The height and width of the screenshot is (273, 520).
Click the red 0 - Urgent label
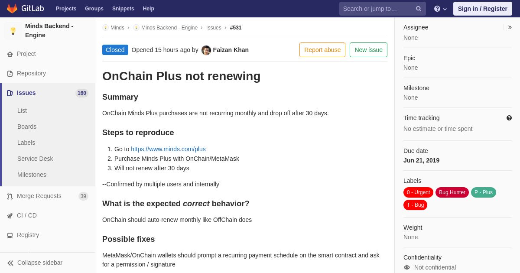(418, 192)
